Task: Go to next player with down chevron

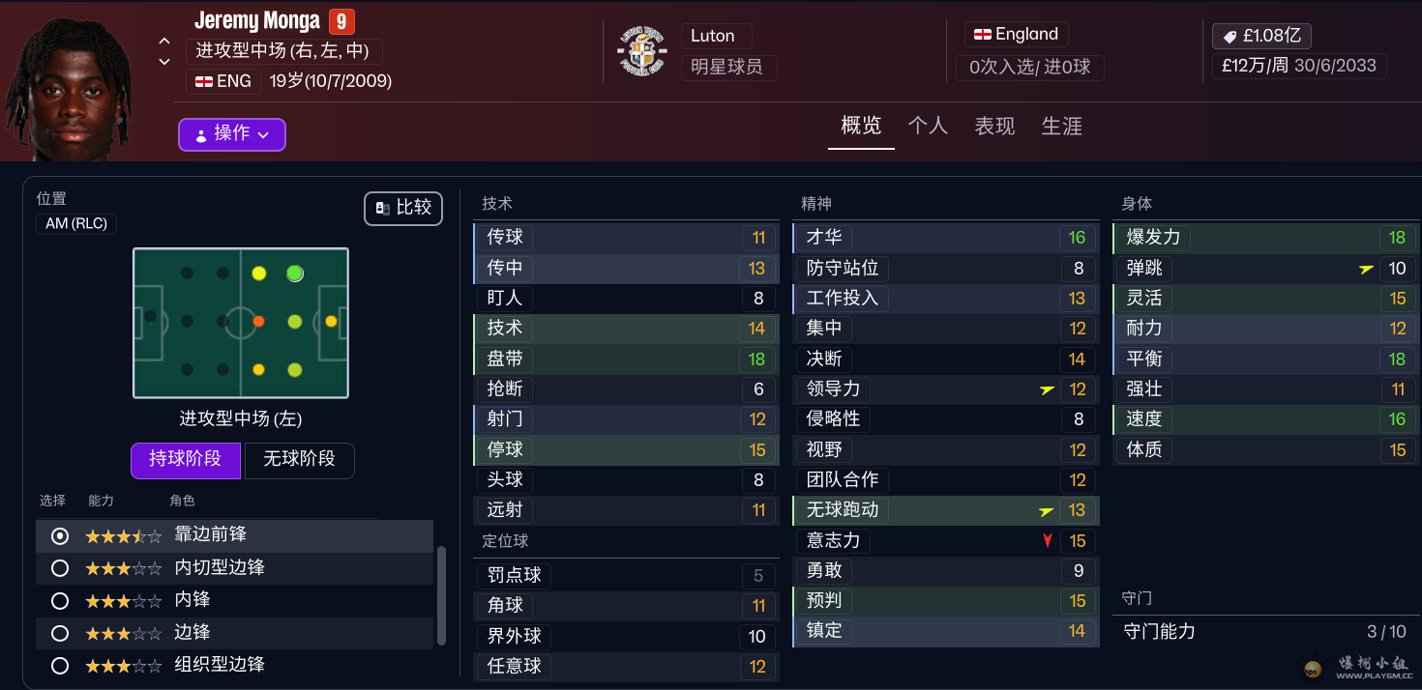Action: (x=164, y=62)
